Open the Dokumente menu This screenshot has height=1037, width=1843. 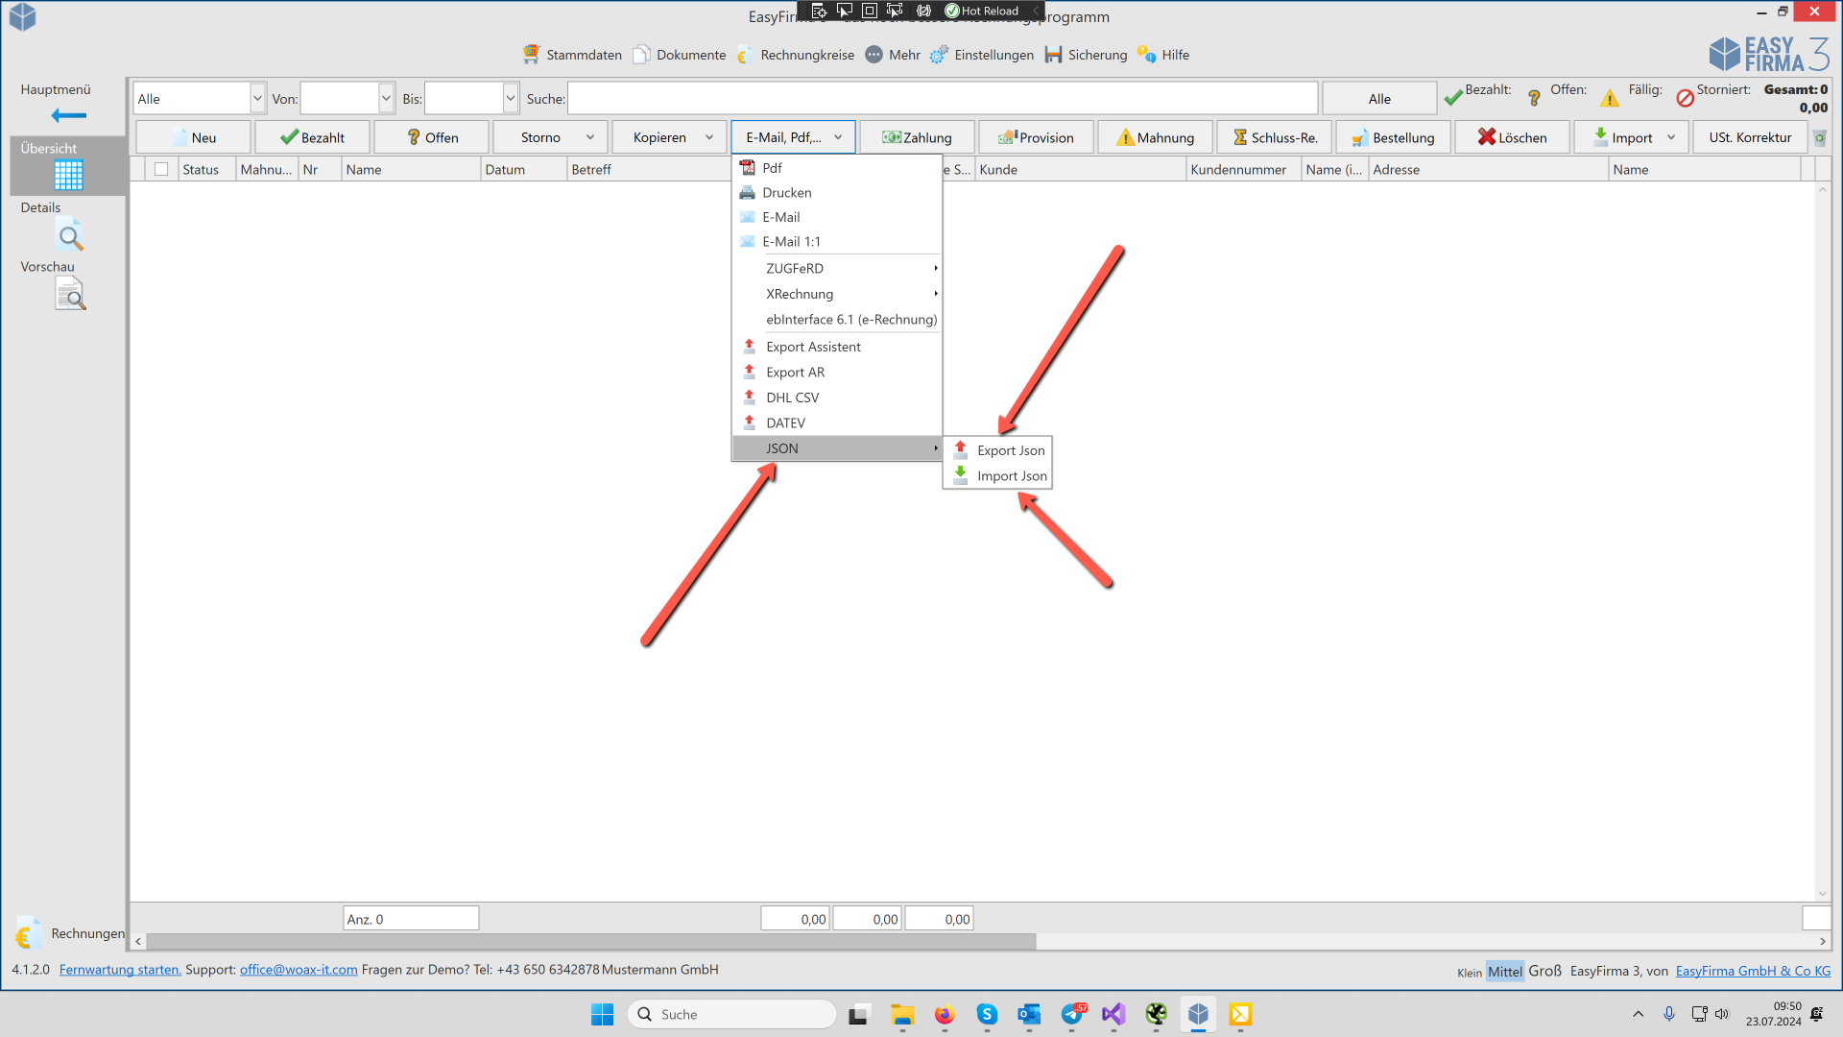tap(679, 55)
